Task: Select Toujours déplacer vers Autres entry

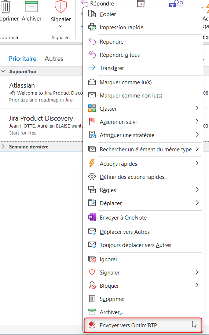Action: (x=143, y=245)
